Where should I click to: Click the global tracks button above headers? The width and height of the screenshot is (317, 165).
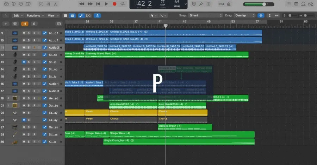click(58, 24)
